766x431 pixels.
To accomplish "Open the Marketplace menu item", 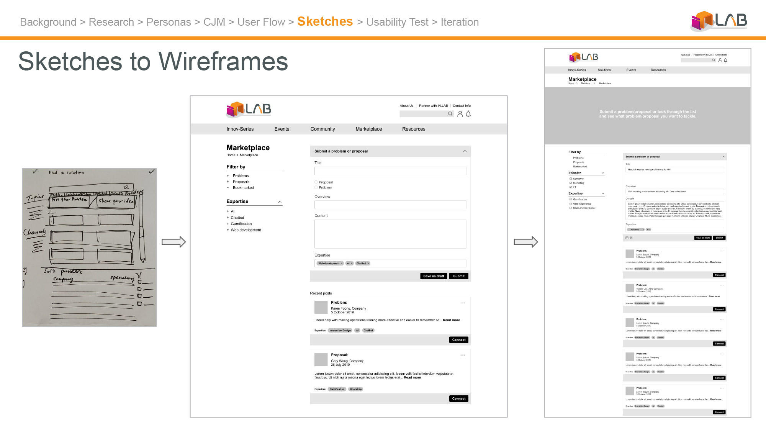I will tap(368, 129).
